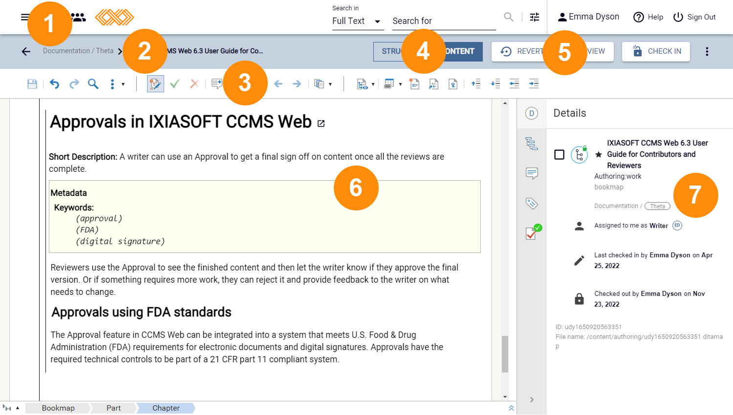The height and width of the screenshot is (415, 733).
Task: Open topic in new window icon beside title
Action: pyautogui.click(x=321, y=124)
